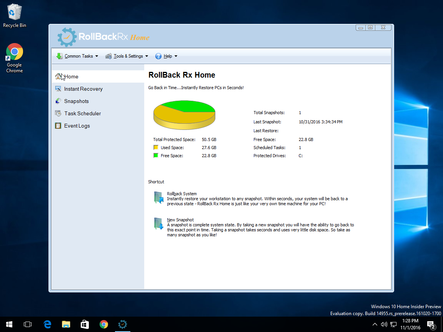The height and width of the screenshot is (332, 443).
Task: Maximize the RollBack Rx window
Action: coord(370,28)
